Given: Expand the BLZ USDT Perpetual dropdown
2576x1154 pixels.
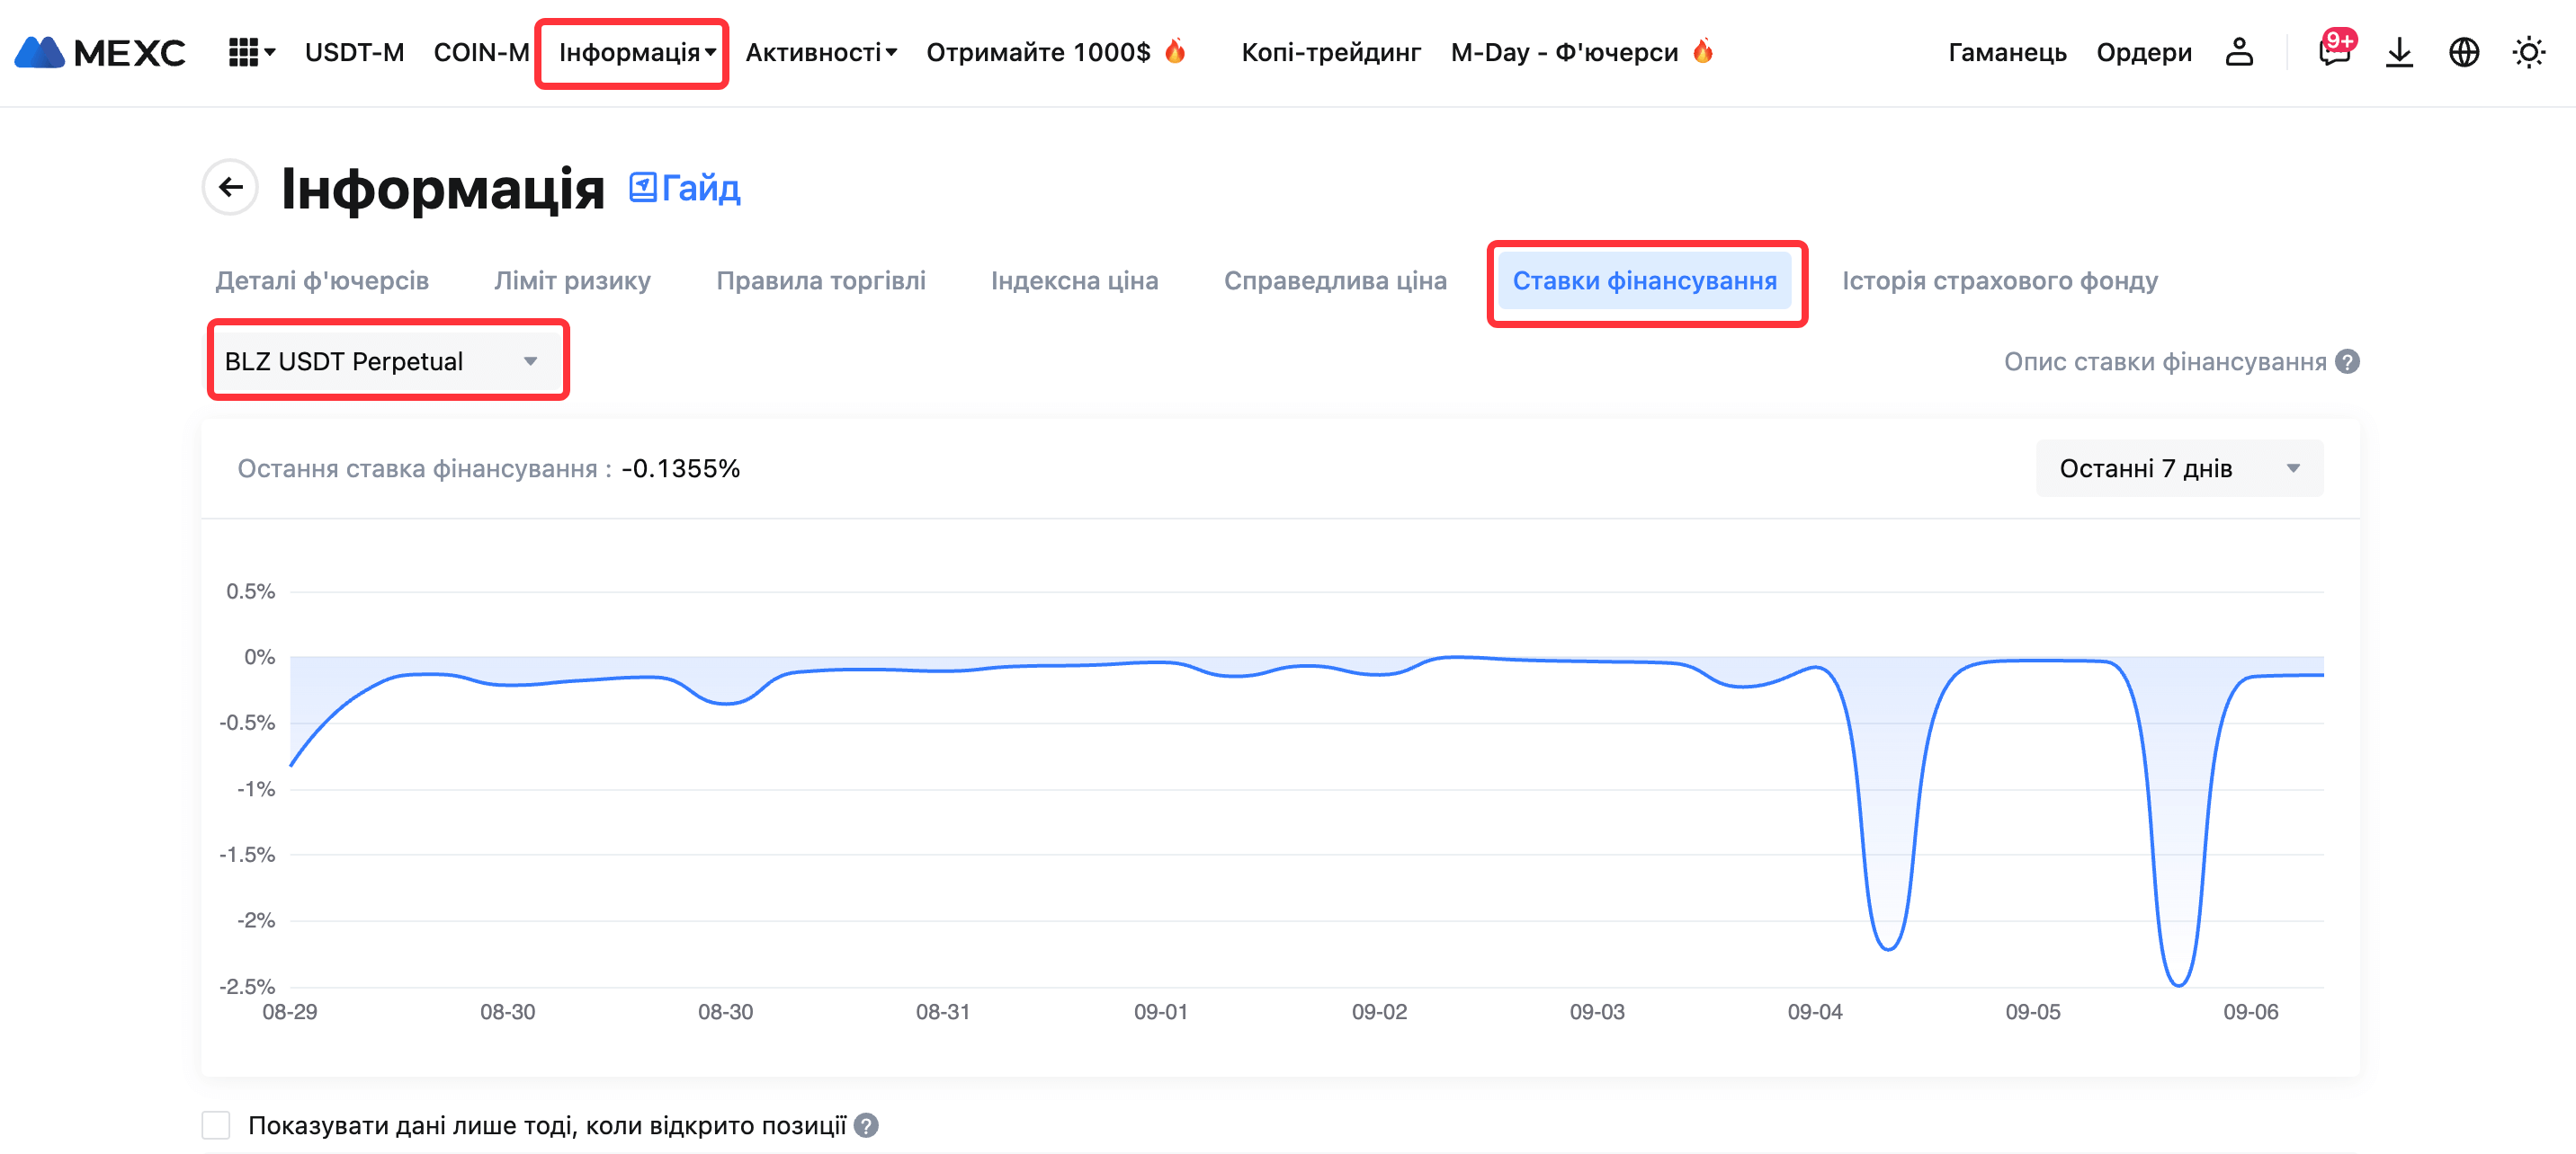Looking at the screenshot, I should tap(386, 360).
